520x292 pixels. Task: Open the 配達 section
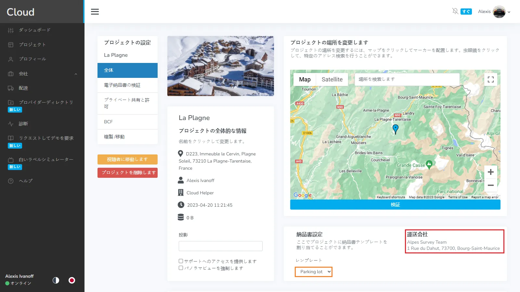[23, 88]
